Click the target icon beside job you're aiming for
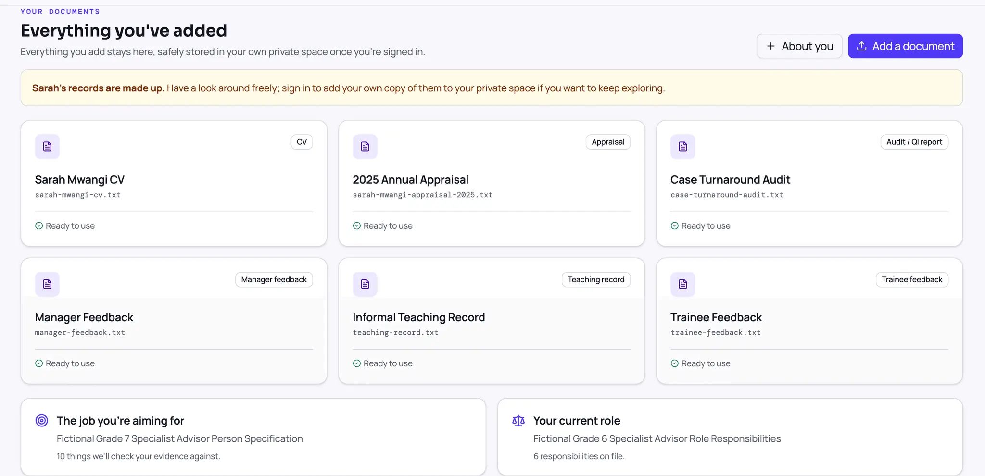 click(x=42, y=421)
